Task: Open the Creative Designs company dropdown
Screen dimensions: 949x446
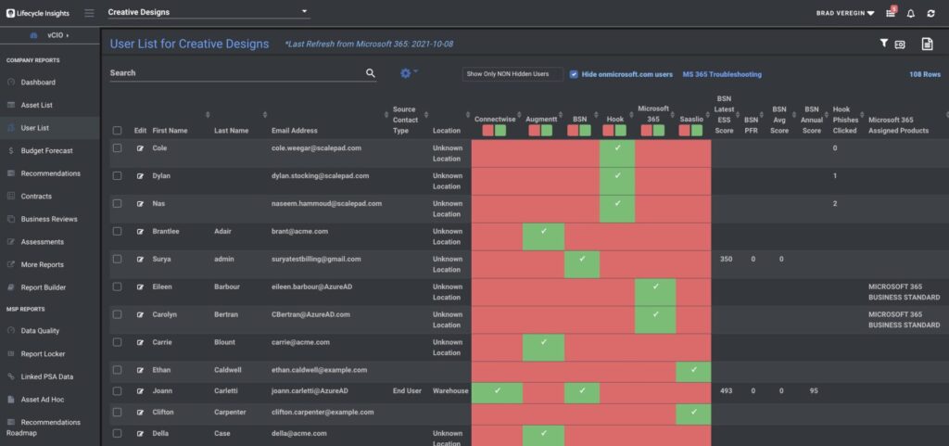Action: tap(209, 12)
